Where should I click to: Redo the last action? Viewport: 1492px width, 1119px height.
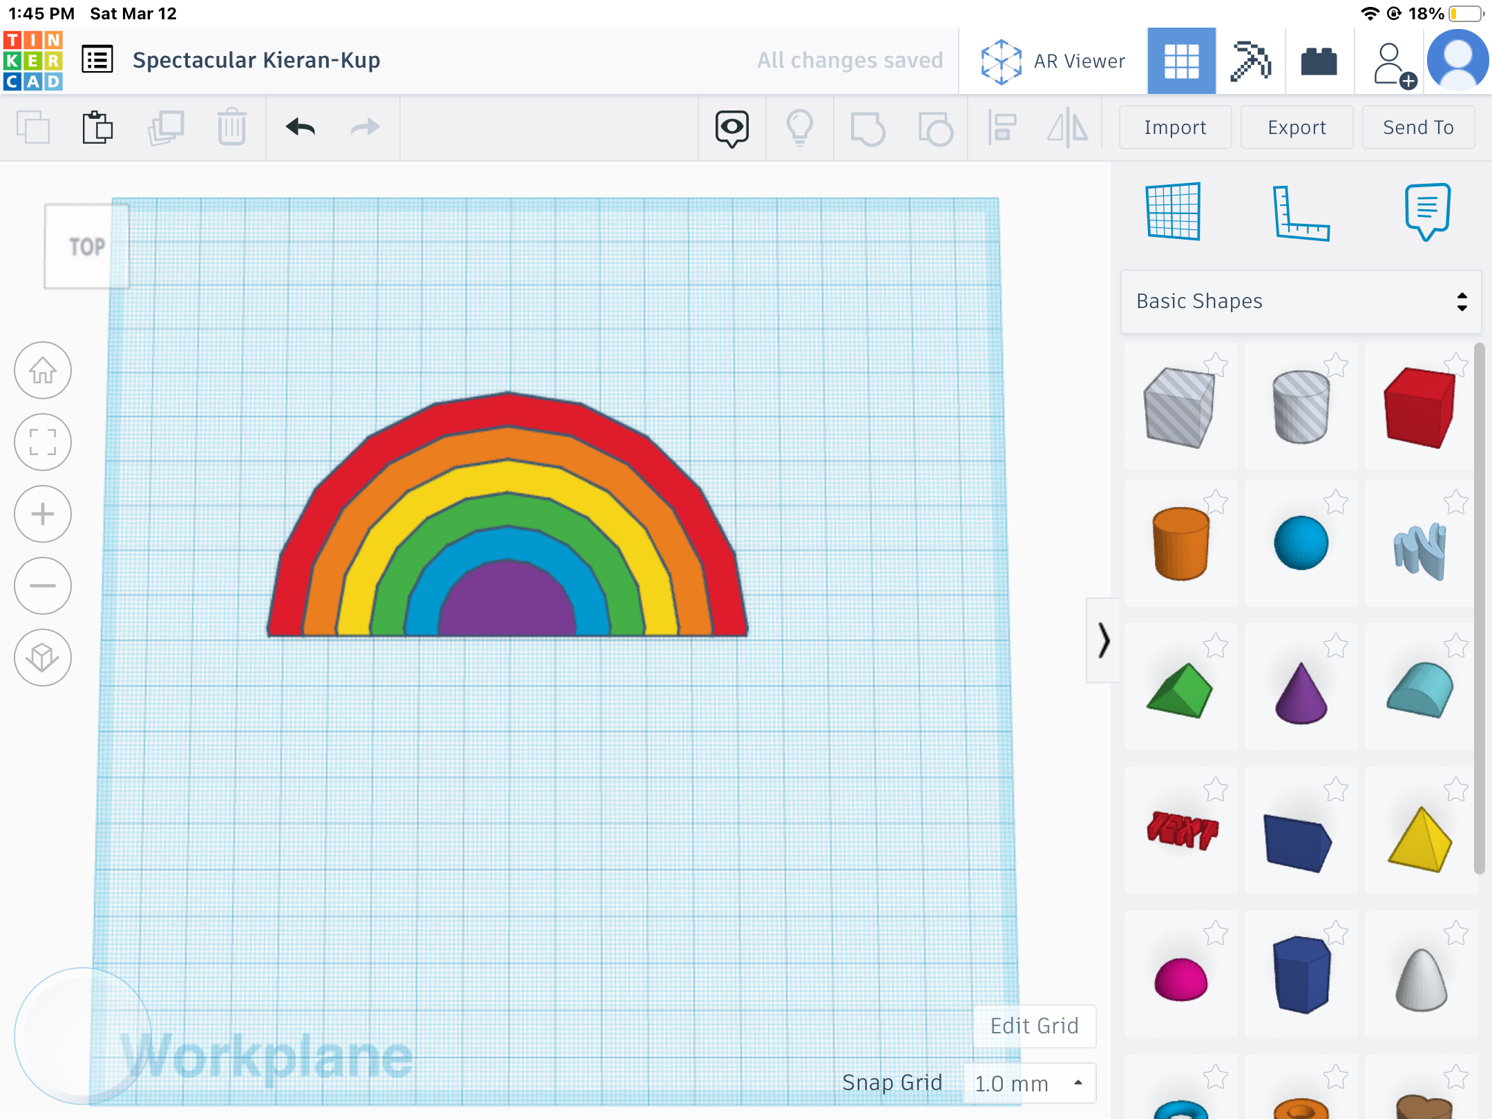click(x=364, y=128)
